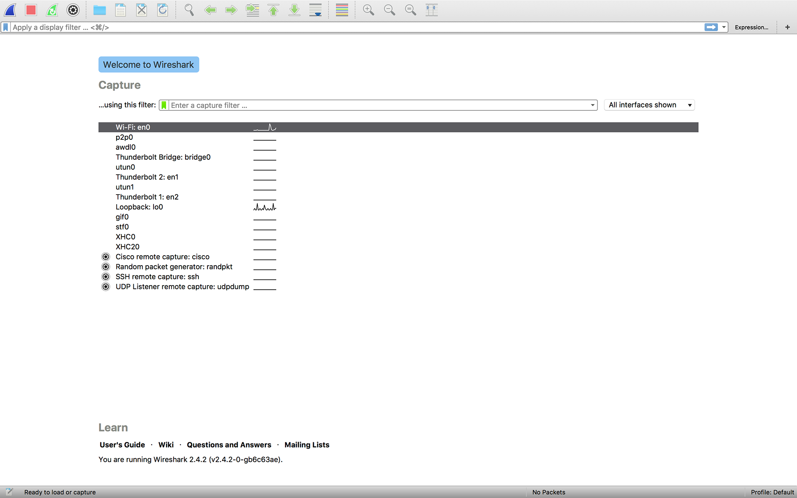Image resolution: width=797 pixels, height=498 pixels.
Task: Reload this capture file icon
Action: (x=163, y=10)
